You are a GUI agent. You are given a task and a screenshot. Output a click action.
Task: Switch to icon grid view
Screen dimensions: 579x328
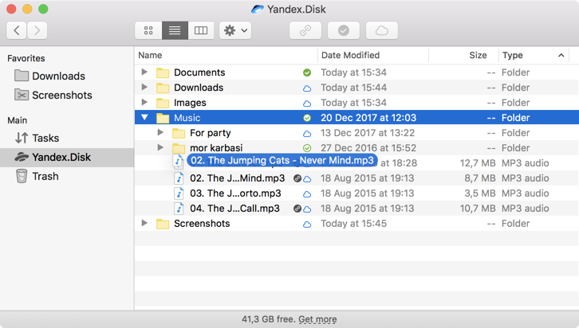(x=148, y=30)
